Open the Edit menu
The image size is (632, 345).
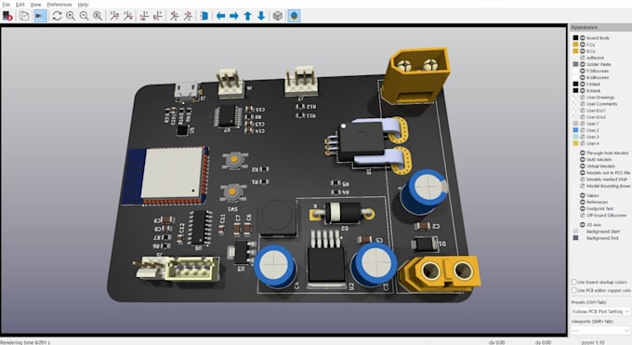pyautogui.click(x=20, y=5)
